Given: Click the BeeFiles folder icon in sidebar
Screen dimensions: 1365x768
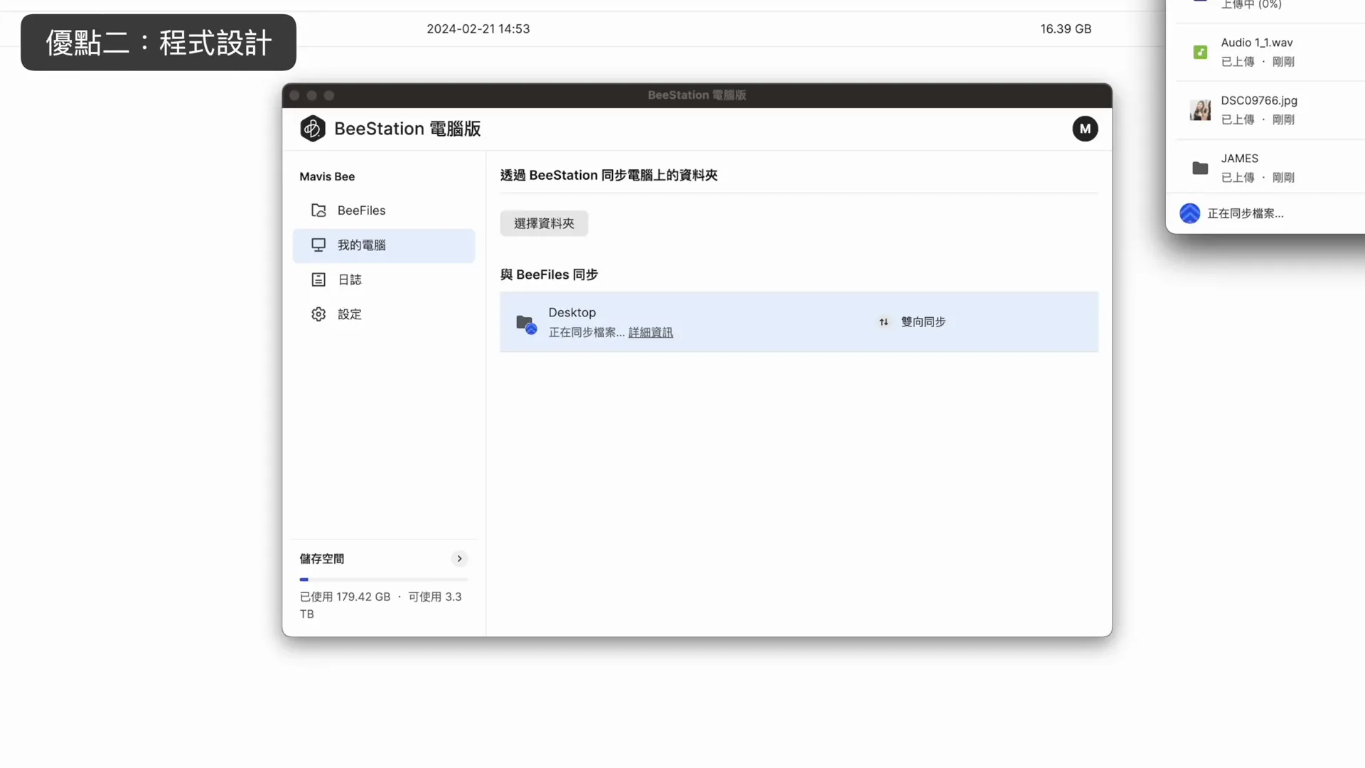Looking at the screenshot, I should (x=318, y=210).
